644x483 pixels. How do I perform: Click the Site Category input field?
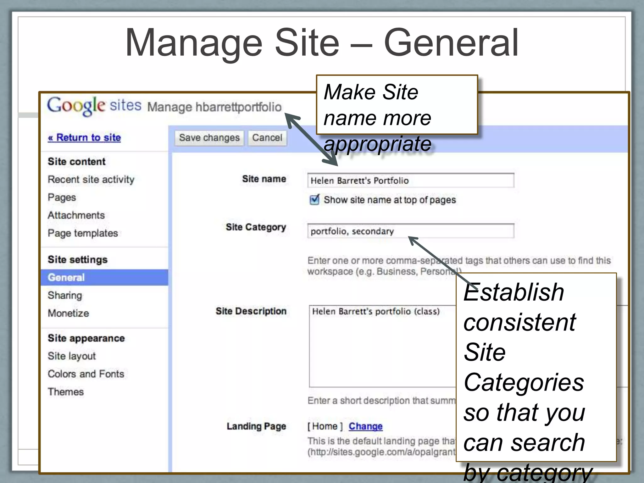tap(411, 231)
